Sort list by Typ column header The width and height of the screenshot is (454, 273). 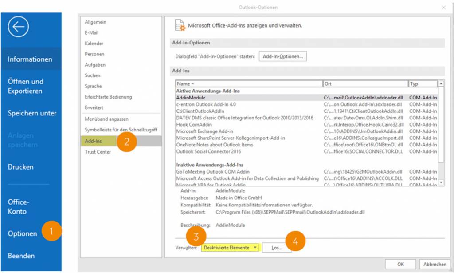422,83
